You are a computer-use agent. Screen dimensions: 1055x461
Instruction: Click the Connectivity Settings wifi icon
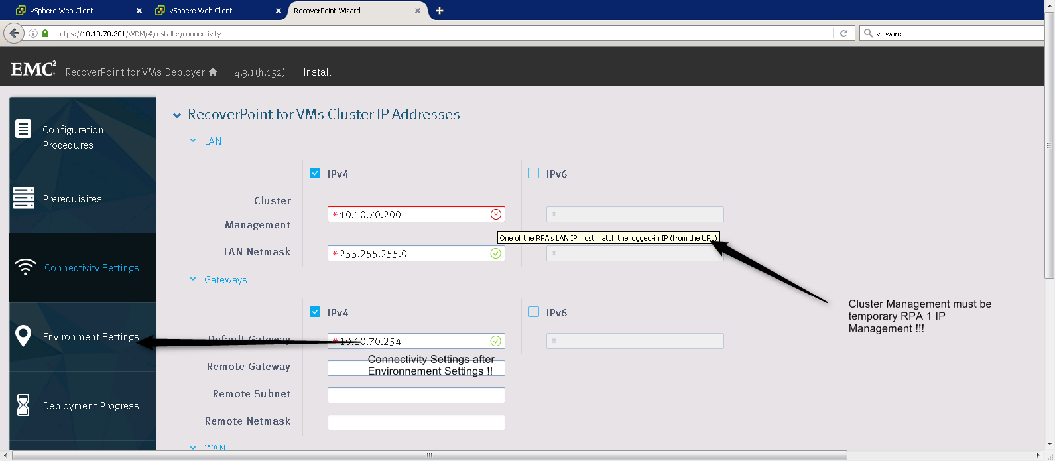pyautogui.click(x=25, y=267)
